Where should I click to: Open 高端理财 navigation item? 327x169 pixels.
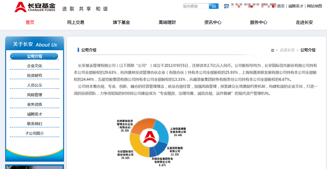click(x=167, y=22)
